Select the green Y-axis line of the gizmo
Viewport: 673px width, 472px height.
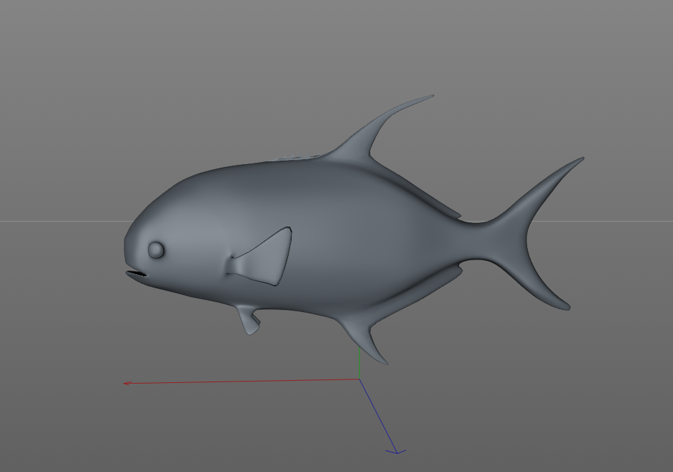(359, 363)
